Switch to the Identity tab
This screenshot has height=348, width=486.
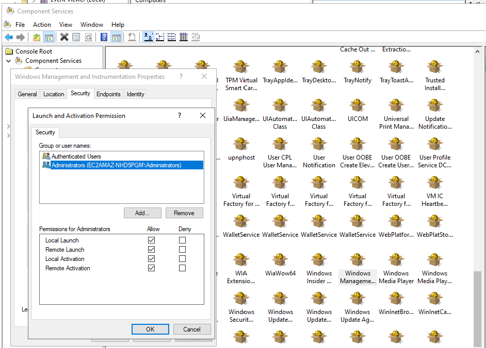point(136,94)
